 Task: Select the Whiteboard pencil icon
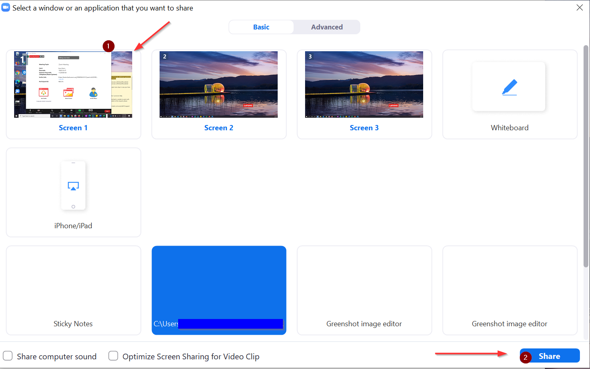509,87
